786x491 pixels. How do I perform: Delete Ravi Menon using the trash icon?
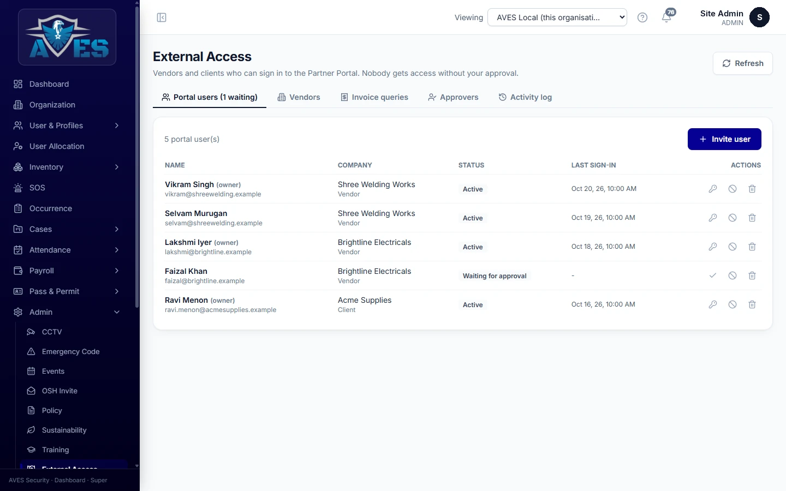[x=752, y=304]
